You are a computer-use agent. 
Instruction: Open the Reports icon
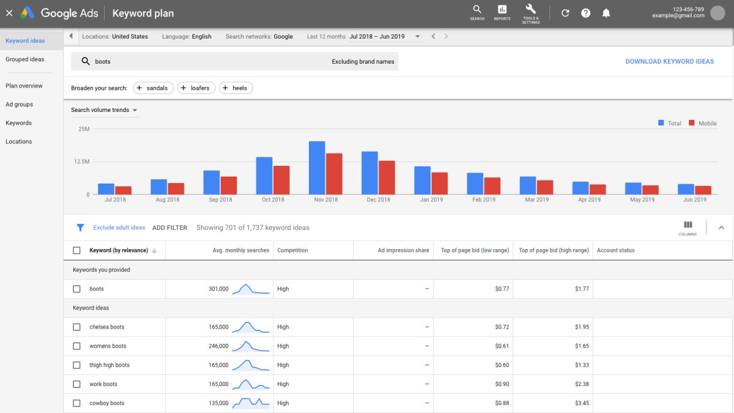click(502, 13)
